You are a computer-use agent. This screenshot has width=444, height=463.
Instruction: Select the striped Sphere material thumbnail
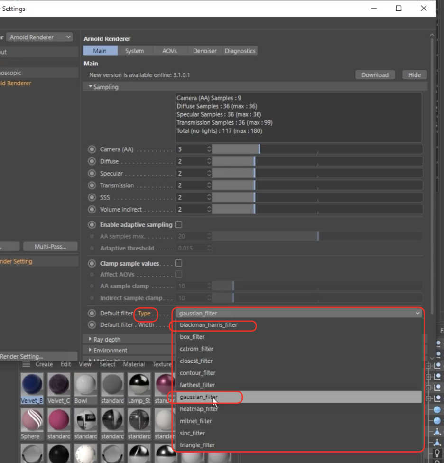tap(32, 419)
